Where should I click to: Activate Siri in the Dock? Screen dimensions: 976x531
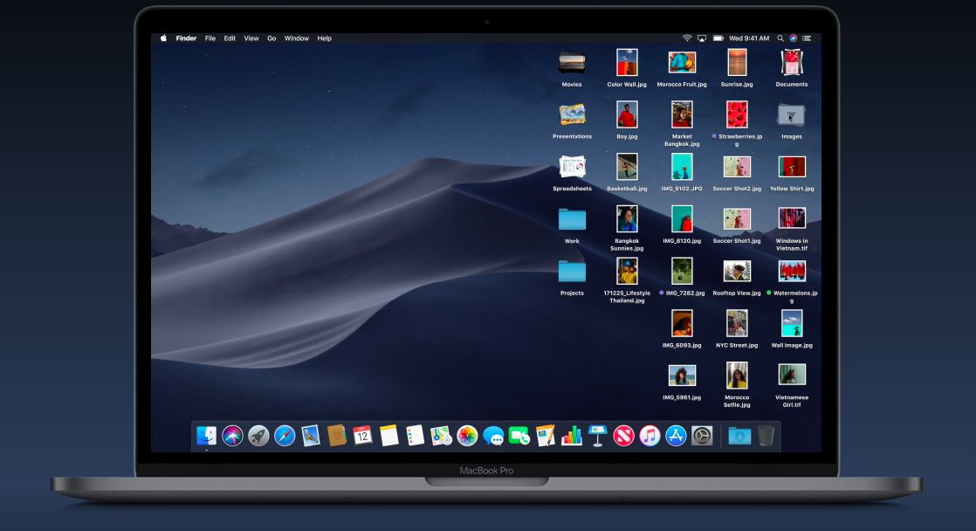click(x=232, y=435)
